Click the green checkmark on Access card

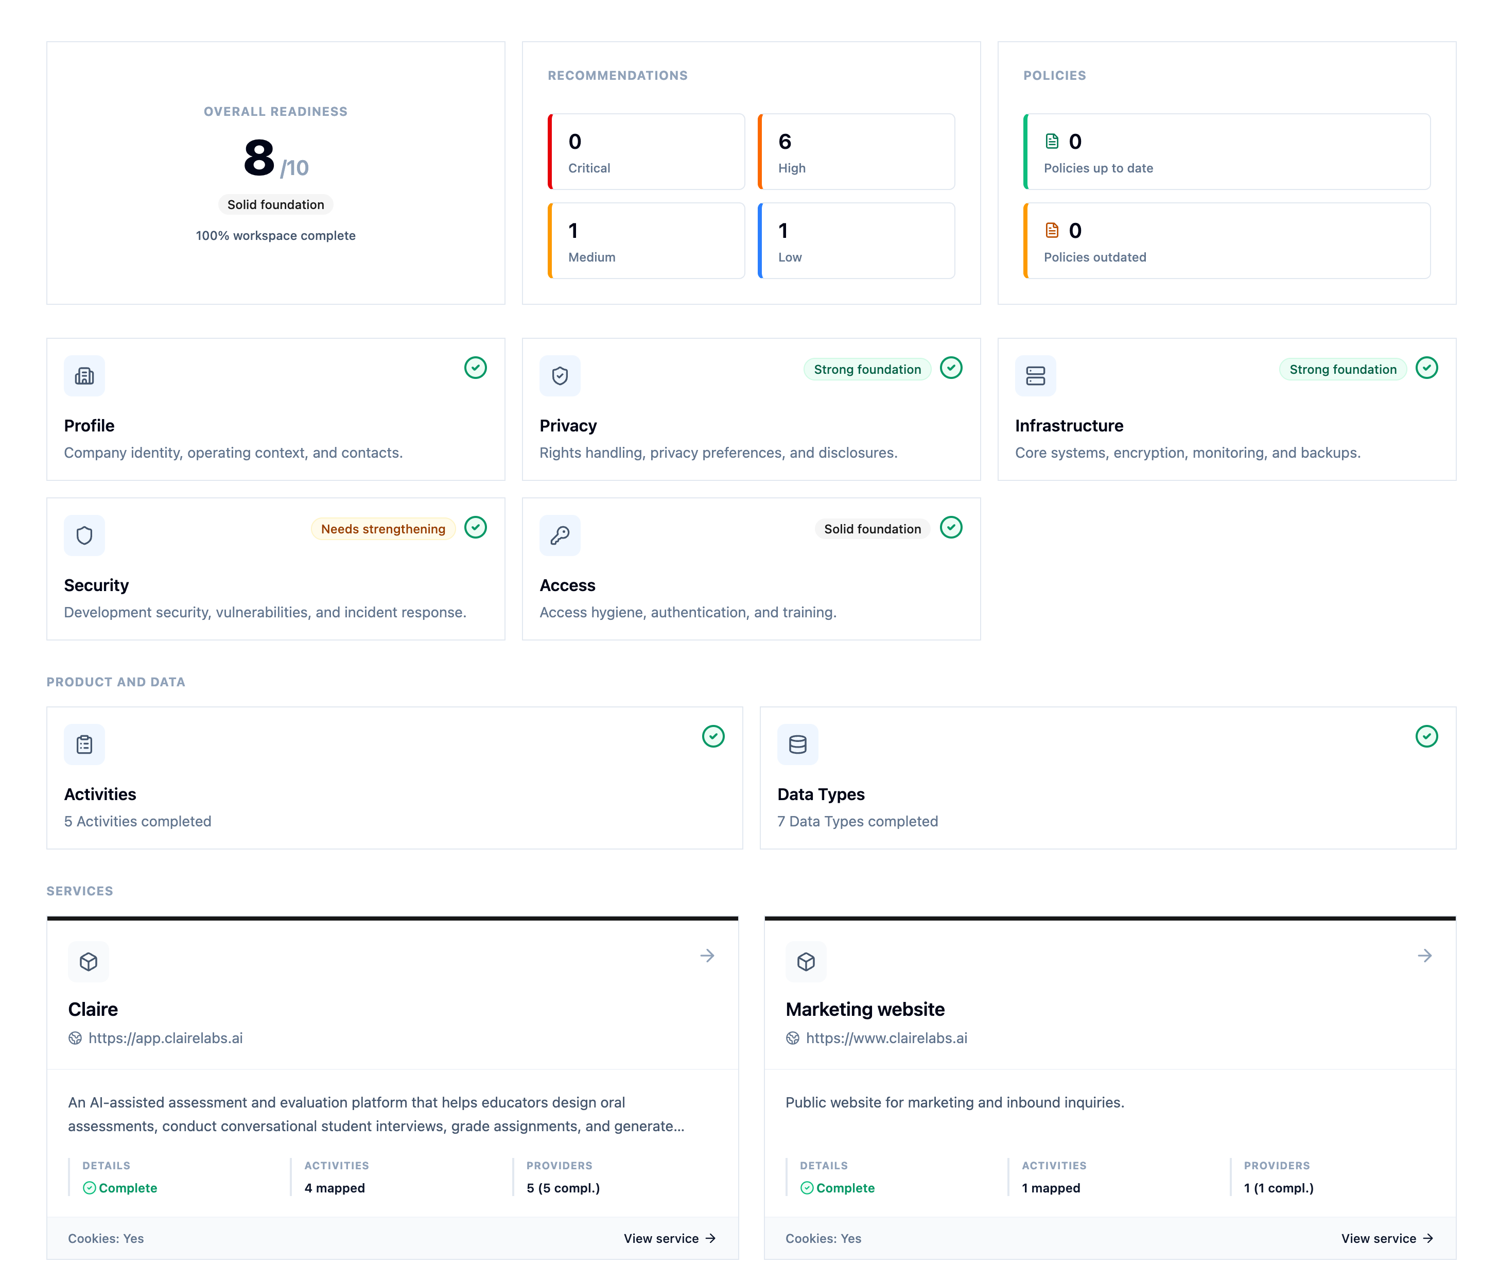951,528
